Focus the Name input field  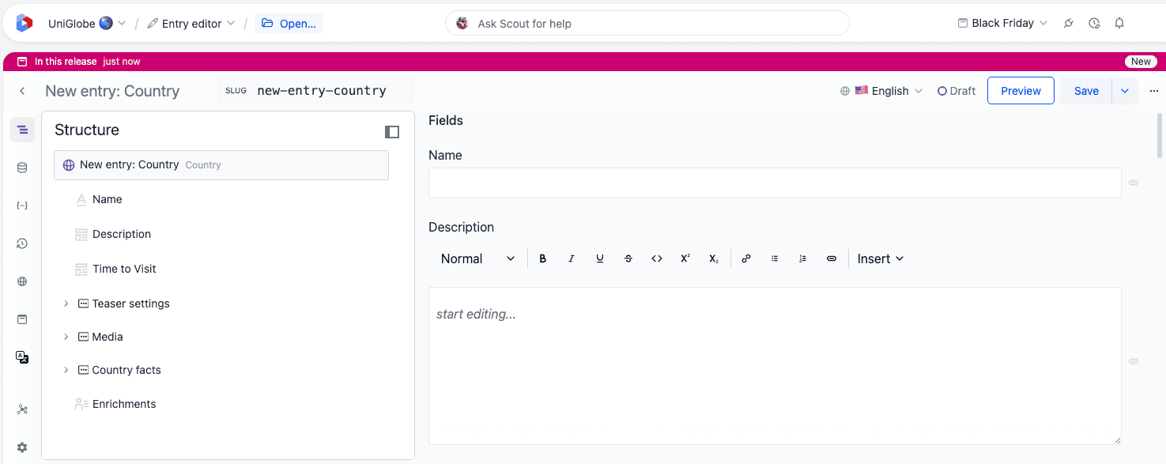point(775,183)
